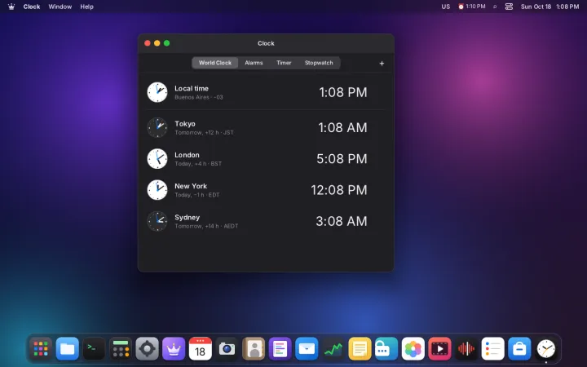Open Calendar showing 18 in dock
The height and width of the screenshot is (367, 587).
pyautogui.click(x=201, y=349)
